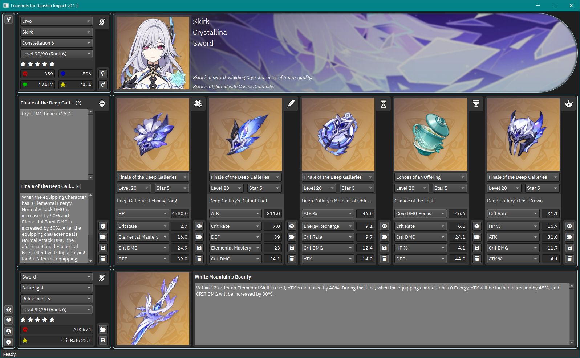This screenshot has width=580, height=358.
Task: Click the artifact set icon beside the Finale heading
Action: (x=102, y=103)
